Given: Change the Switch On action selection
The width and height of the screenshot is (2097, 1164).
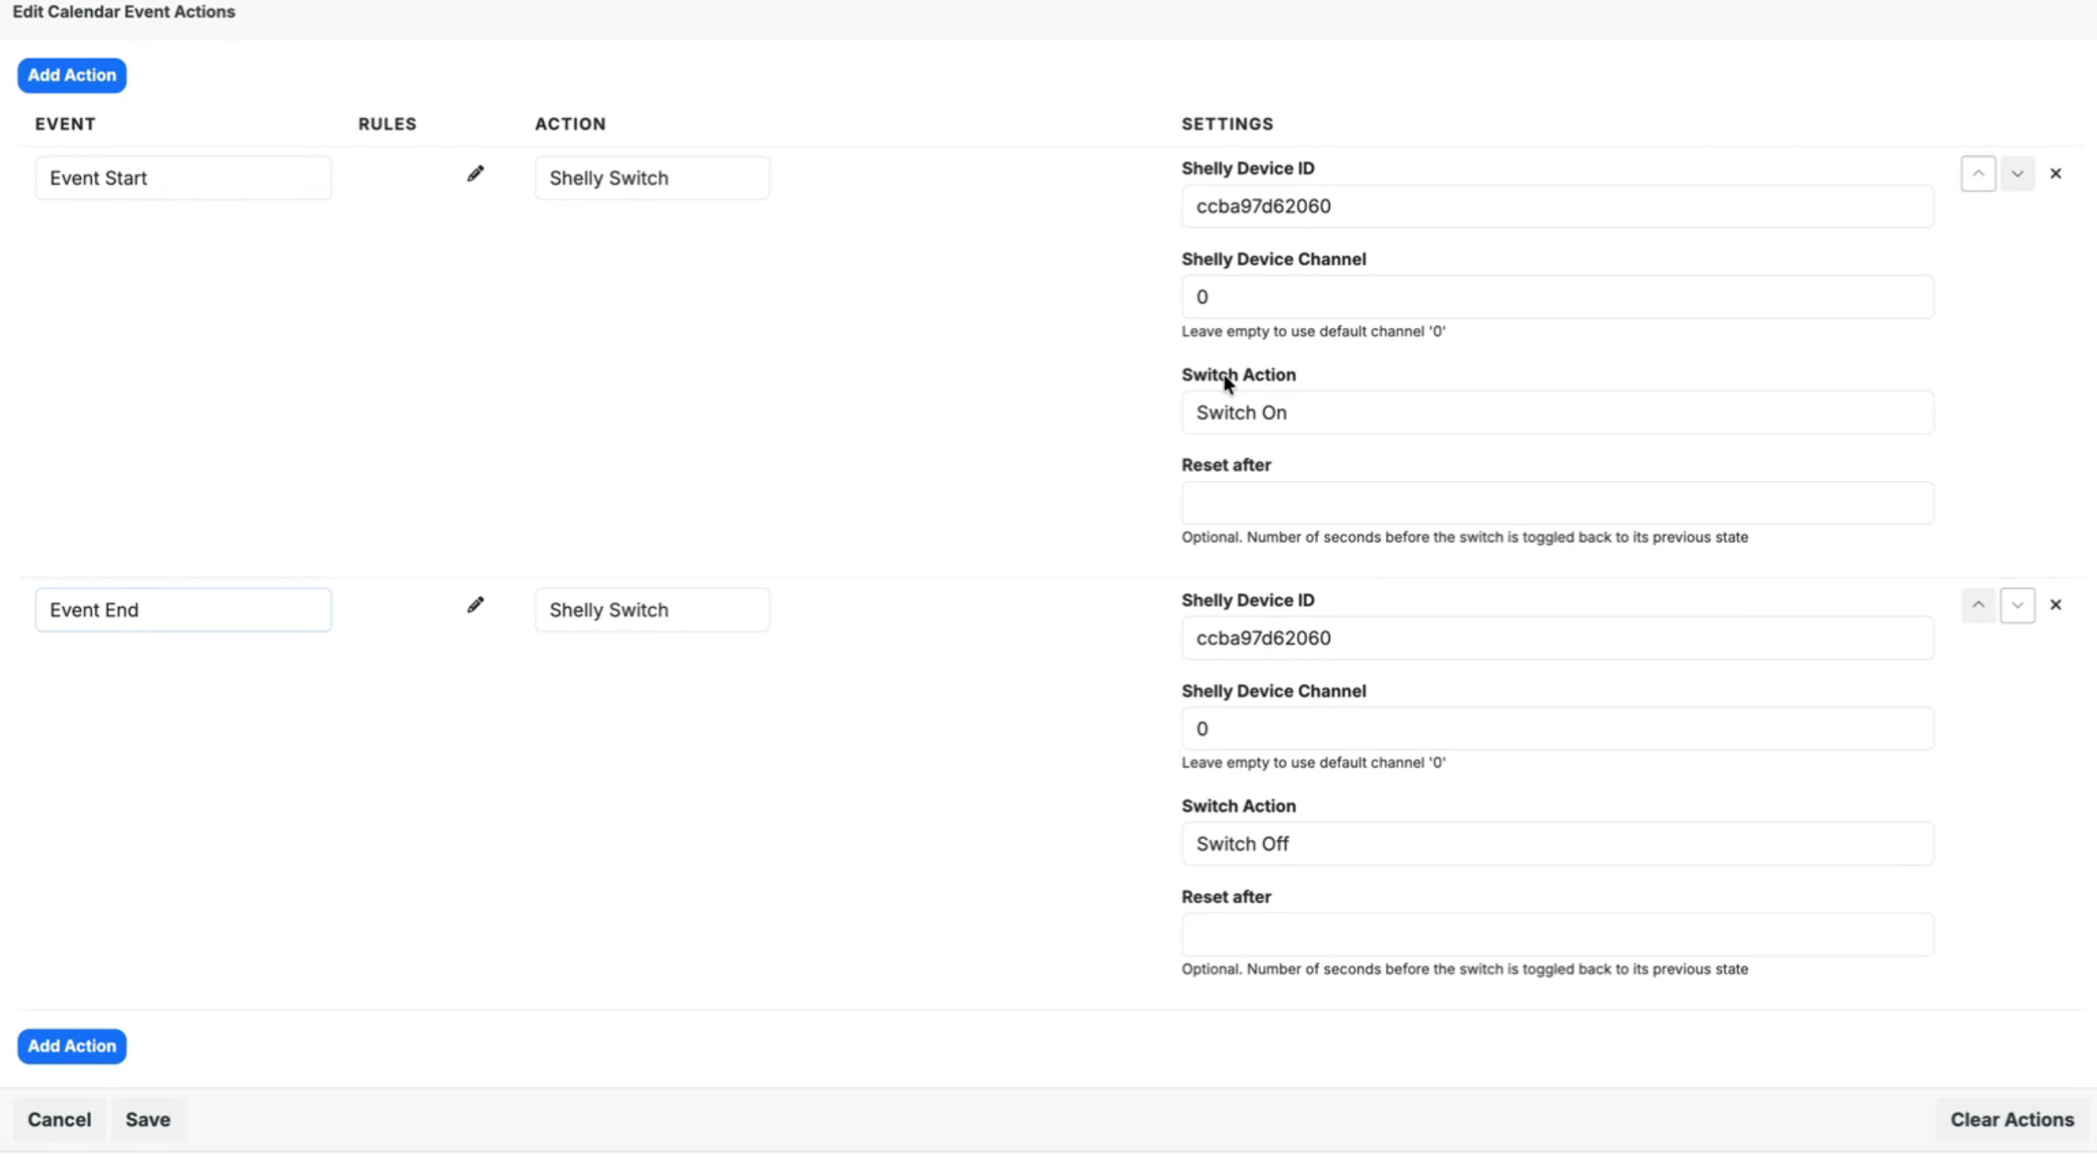Looking at the screenshot, I should click(x=1556, y=413).
